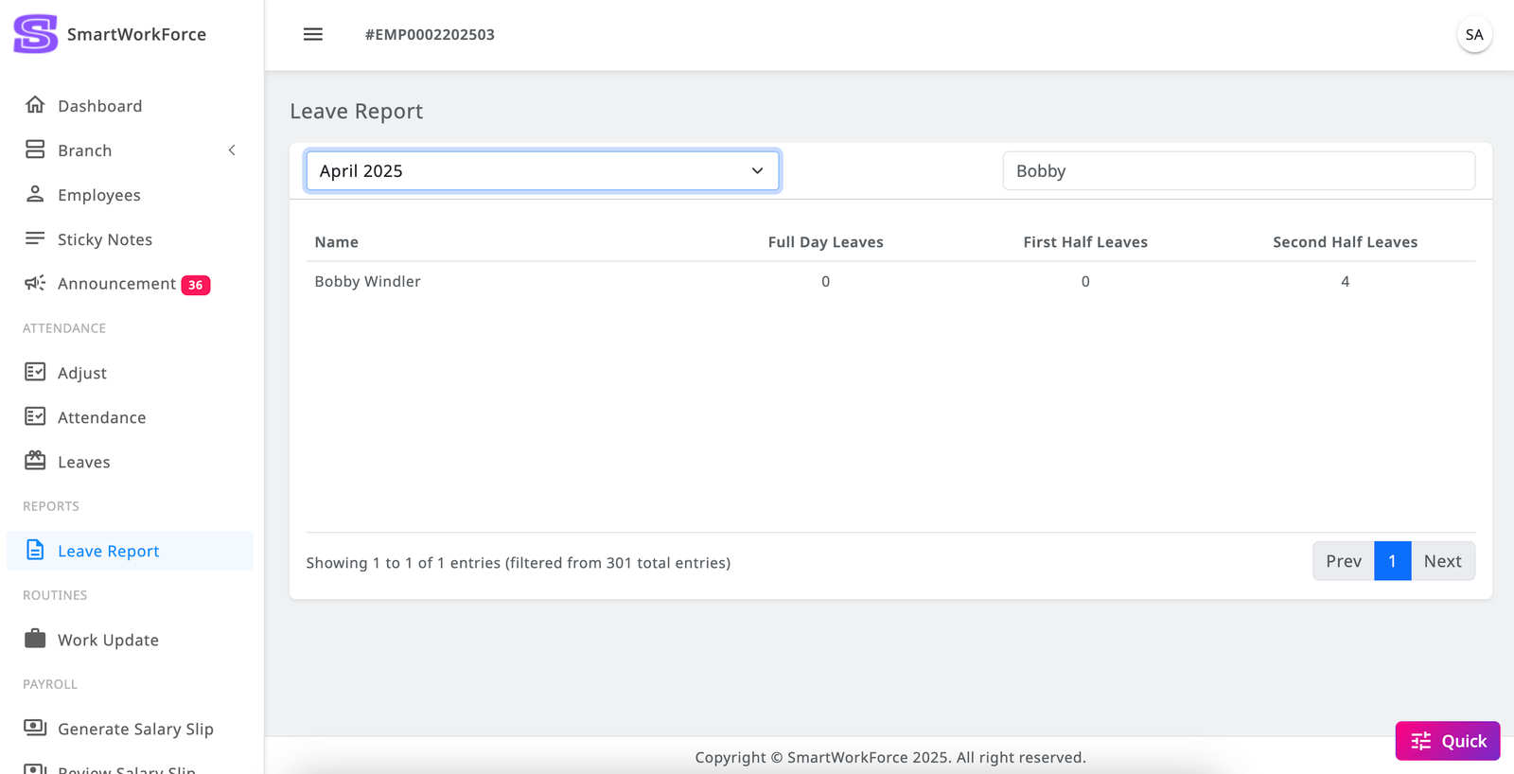1514x774 pixels.
Task: Open the Quick settings button
Action: 1447,741
